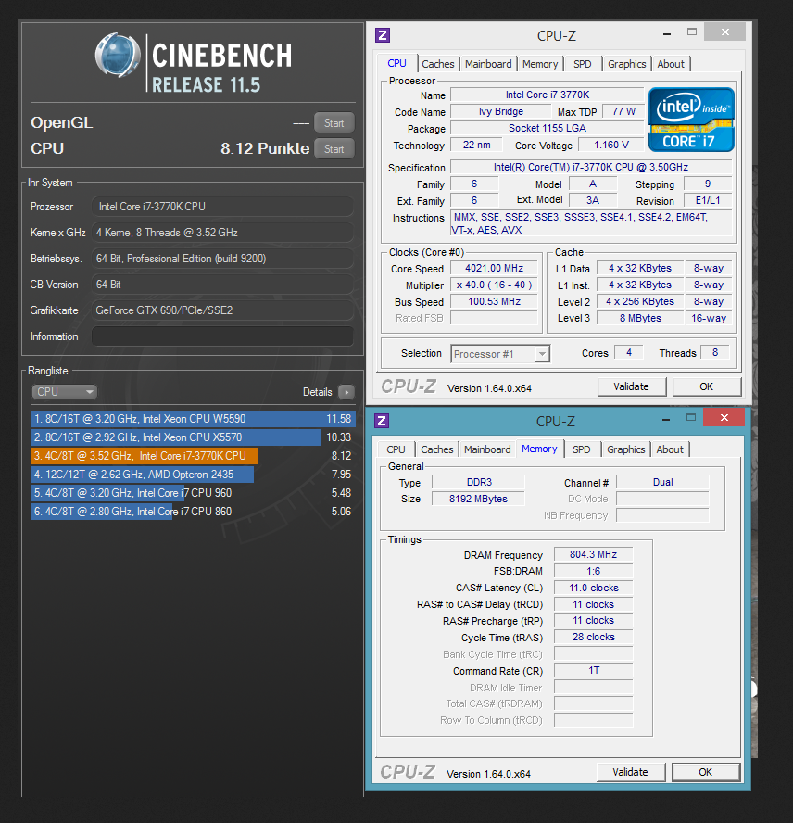Click the Intel Core i7 inside badge
The image size is (793, 823).
pyautogui.click(x=691, y=120)
